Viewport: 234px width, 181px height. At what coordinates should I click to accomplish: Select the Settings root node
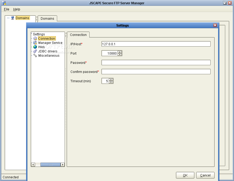tap(39, 34)
